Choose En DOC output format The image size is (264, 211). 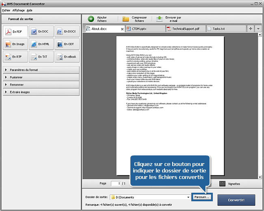[x=41, y=32]
